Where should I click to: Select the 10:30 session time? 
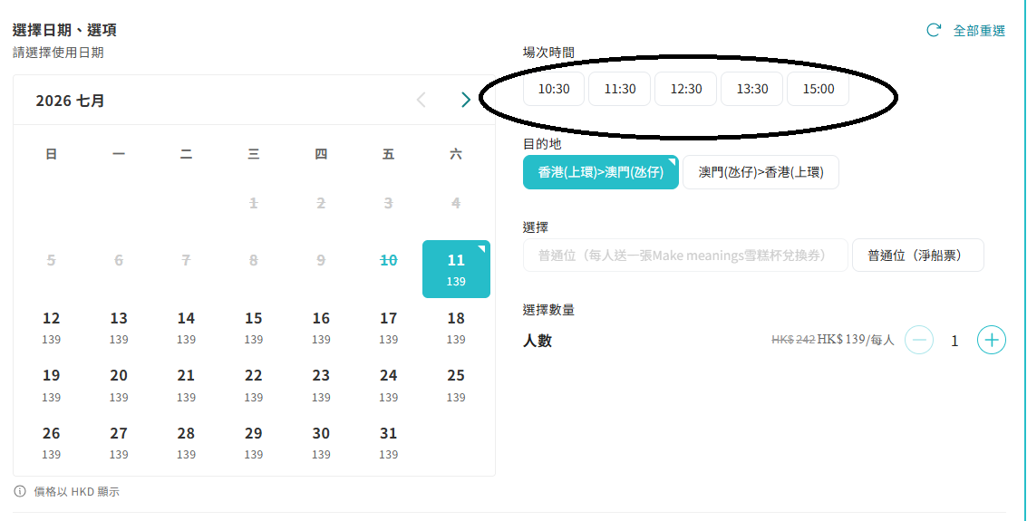pyautogui.click(x=554, y=89)
